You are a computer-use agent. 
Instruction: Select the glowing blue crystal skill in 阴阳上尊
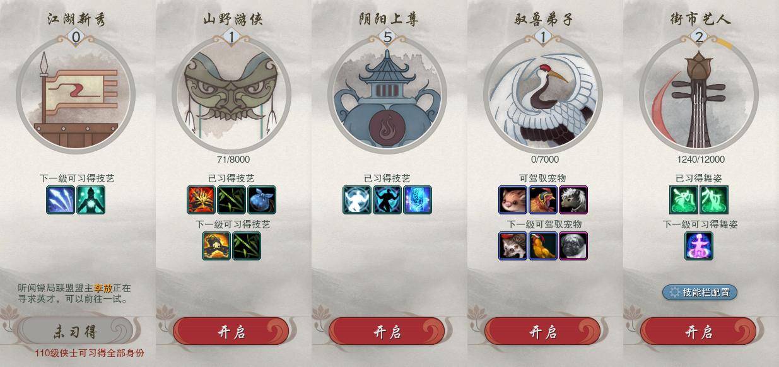point(418,200)
